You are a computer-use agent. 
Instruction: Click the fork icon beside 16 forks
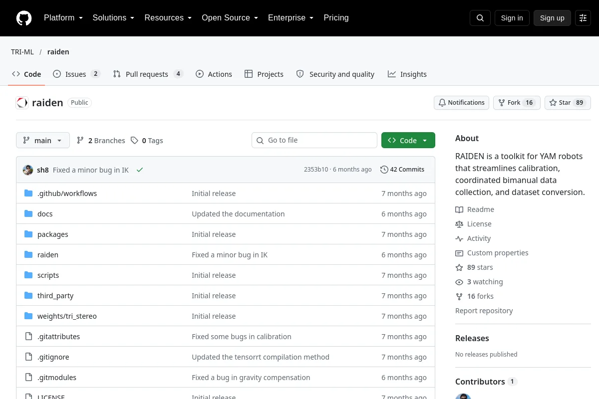(x=459, y=296)
